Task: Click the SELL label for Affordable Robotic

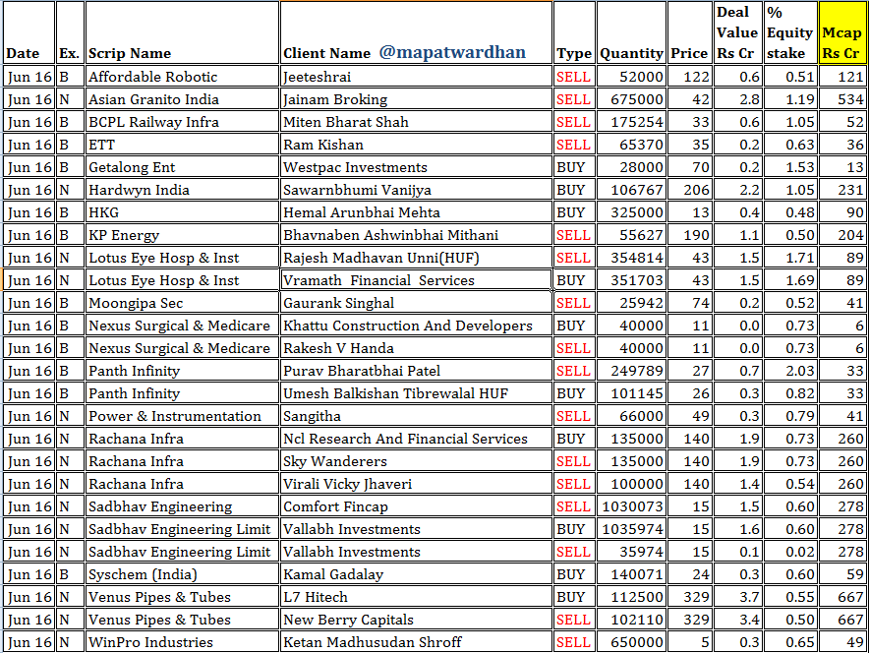Action: pos(573,76)
